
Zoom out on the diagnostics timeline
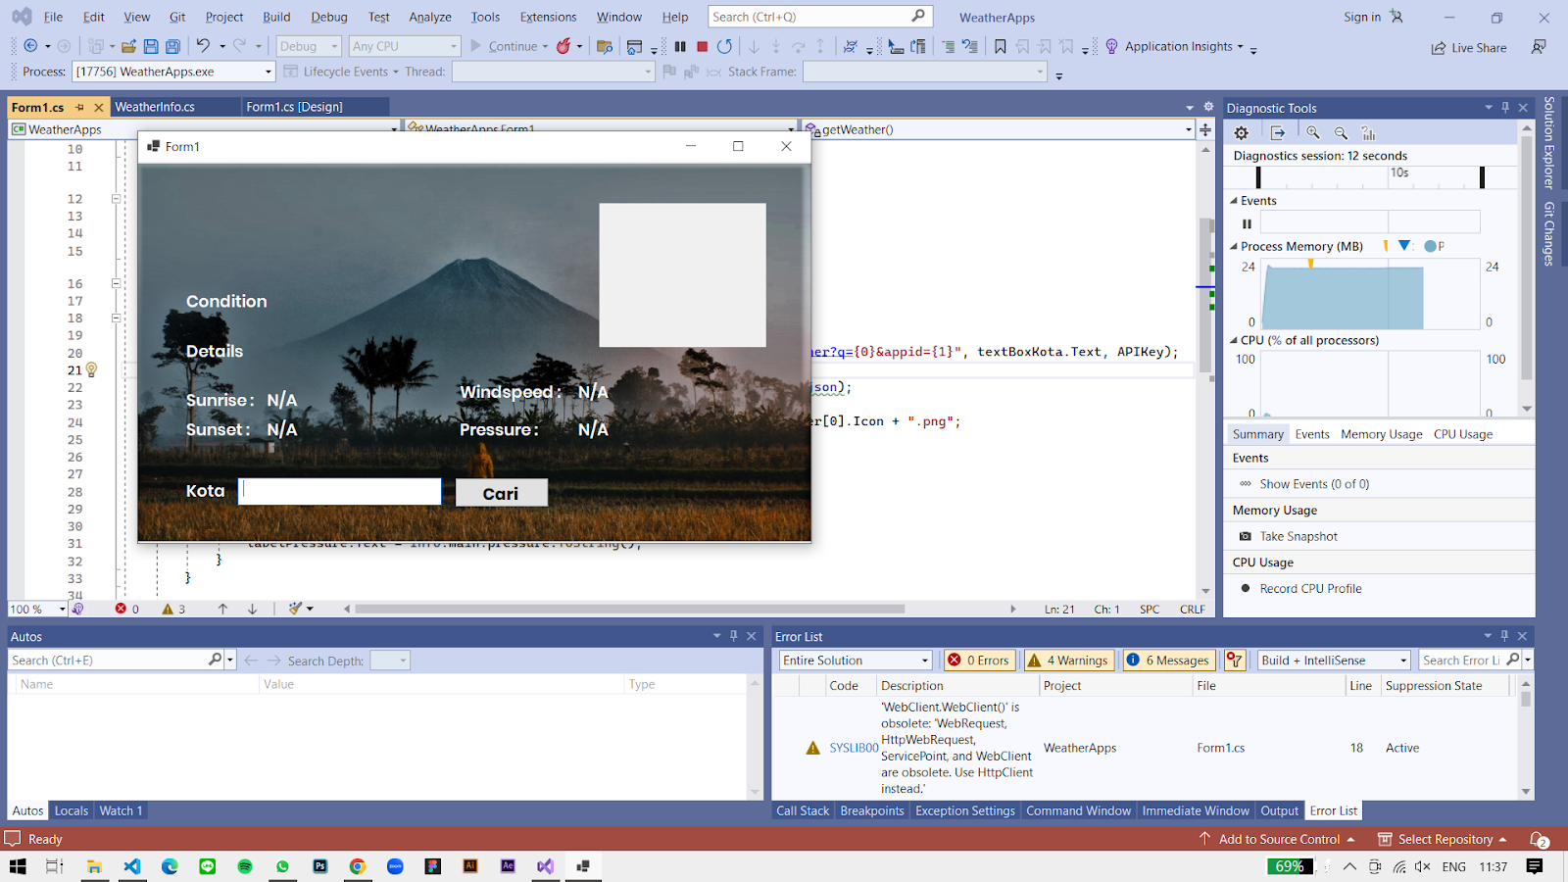[1341, 133]
